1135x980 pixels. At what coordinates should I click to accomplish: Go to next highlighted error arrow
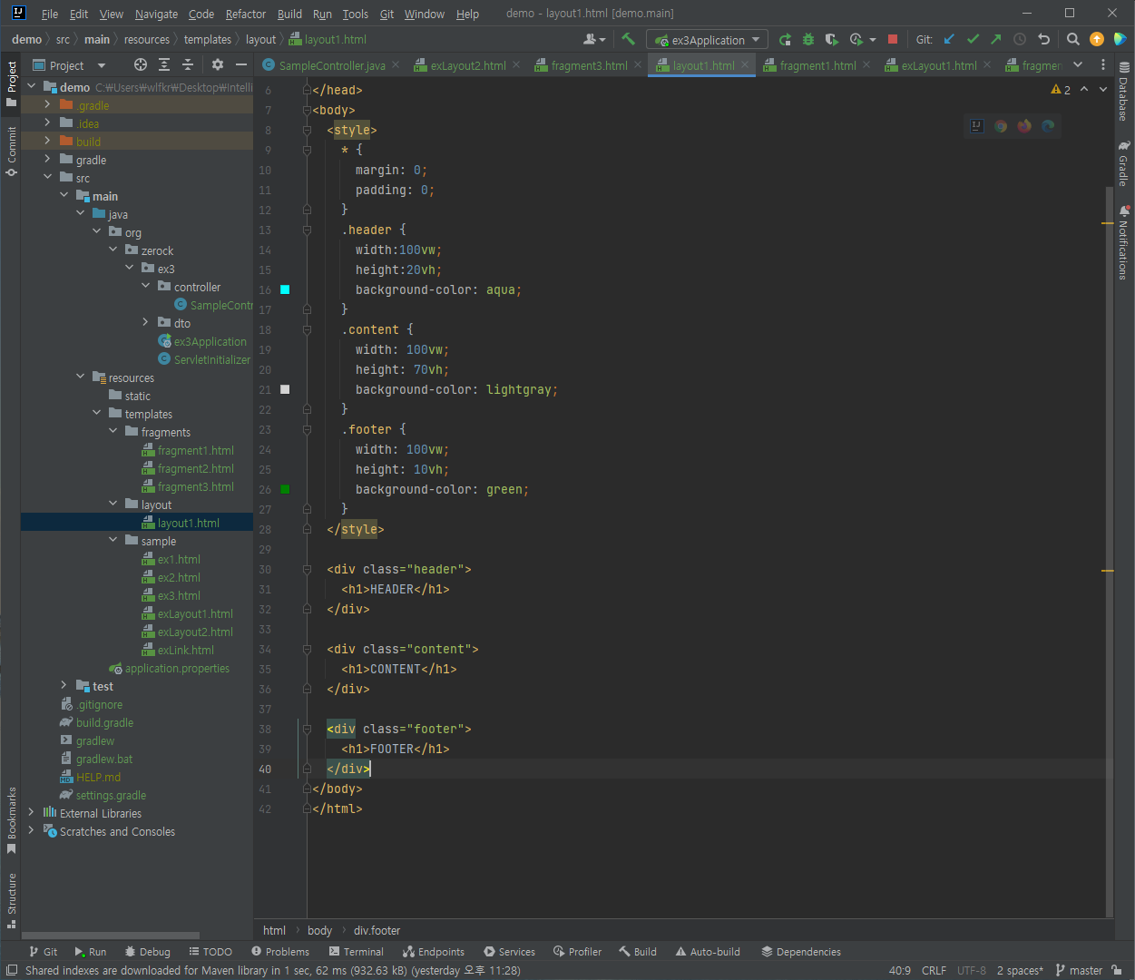tap(1103, 89)
